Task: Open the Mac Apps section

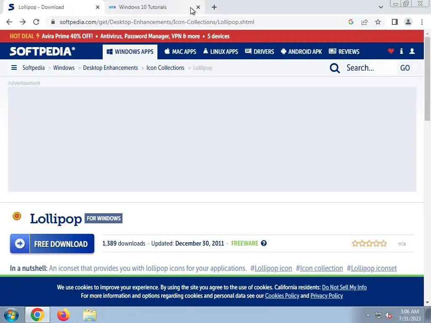Action: click(180, 52)
